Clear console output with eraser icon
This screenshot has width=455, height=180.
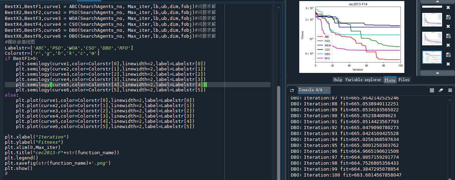click(x=441, y=90)
